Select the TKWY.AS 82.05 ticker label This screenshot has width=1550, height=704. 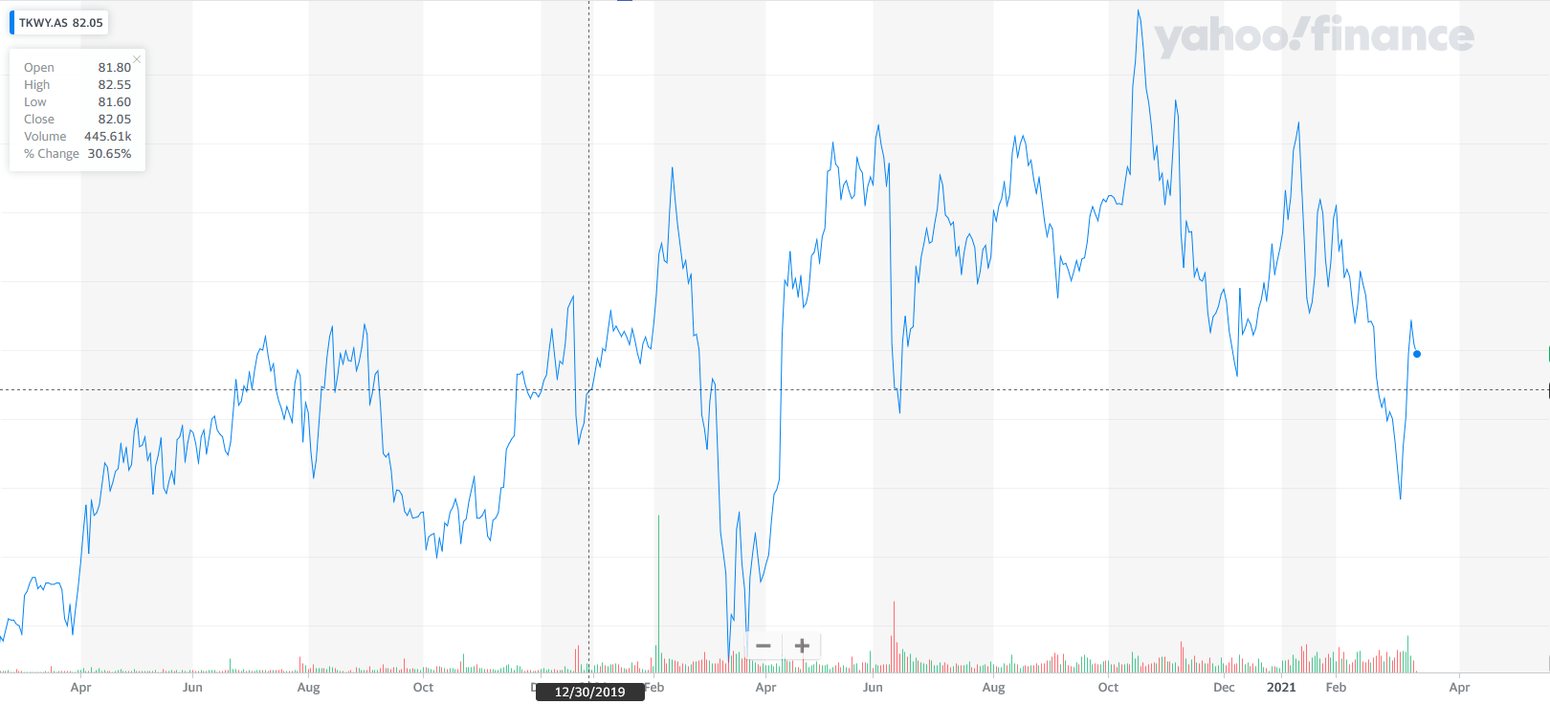tap(60, 23)
